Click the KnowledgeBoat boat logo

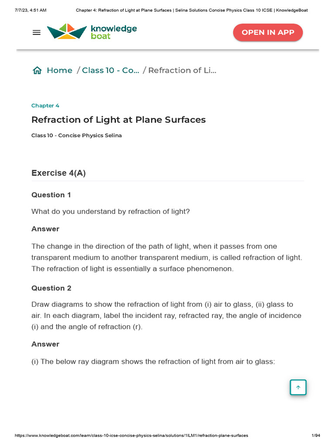click(x=67, y=32)
